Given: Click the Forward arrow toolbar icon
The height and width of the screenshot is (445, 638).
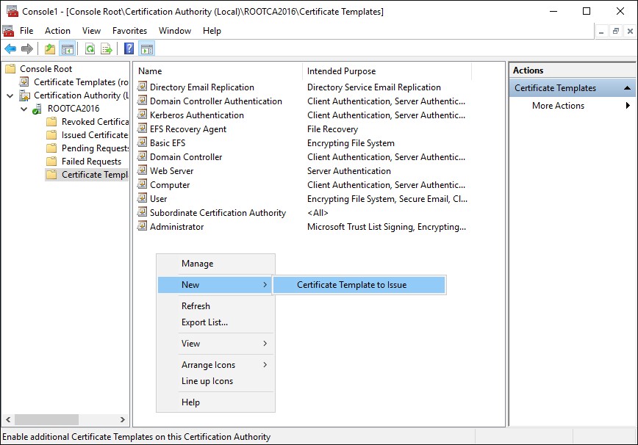Looking at the screenshot, I should coord(27,49).
